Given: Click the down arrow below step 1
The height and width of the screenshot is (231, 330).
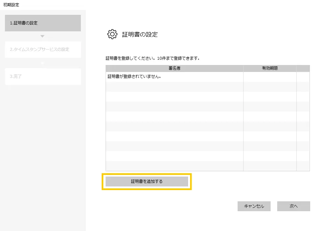Looking at the screenshot, I should click(x=42, y=36).
